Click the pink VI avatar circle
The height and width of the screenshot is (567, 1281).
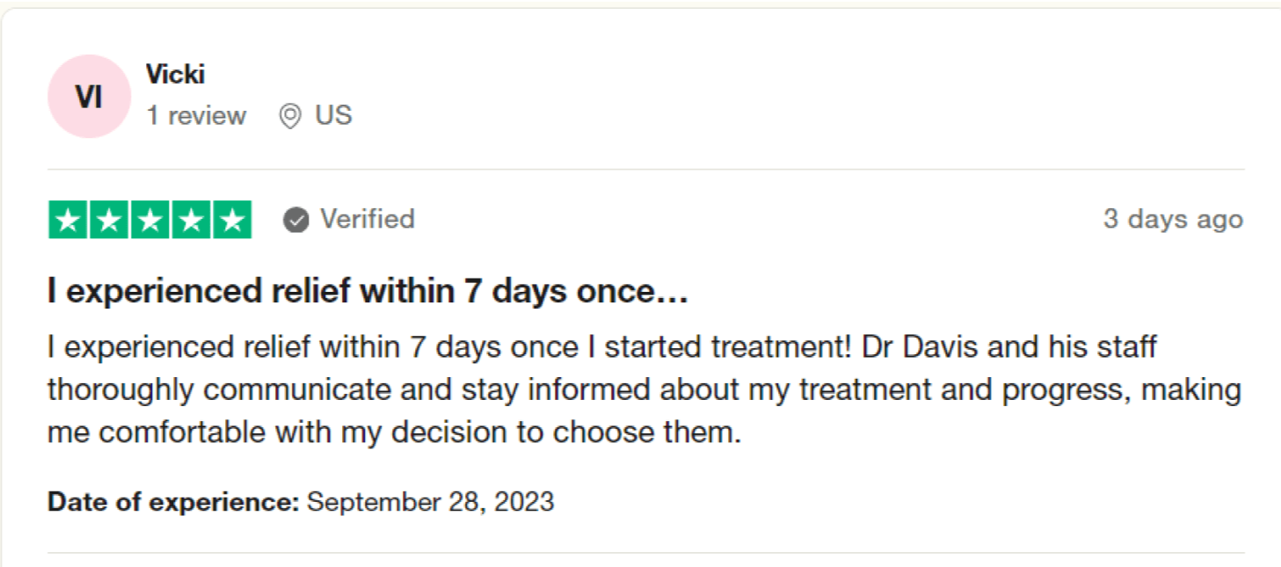[x=89, y=97]
